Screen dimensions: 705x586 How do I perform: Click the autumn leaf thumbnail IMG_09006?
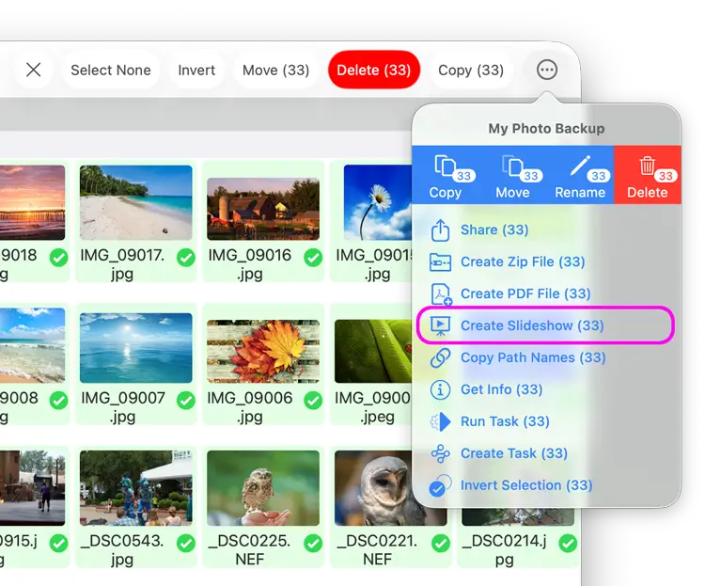pos(263,351)
